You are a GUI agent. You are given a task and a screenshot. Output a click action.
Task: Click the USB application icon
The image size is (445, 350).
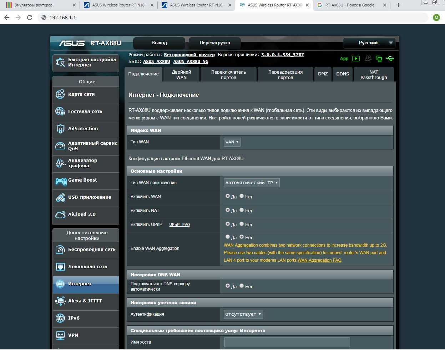coord(60,197)
